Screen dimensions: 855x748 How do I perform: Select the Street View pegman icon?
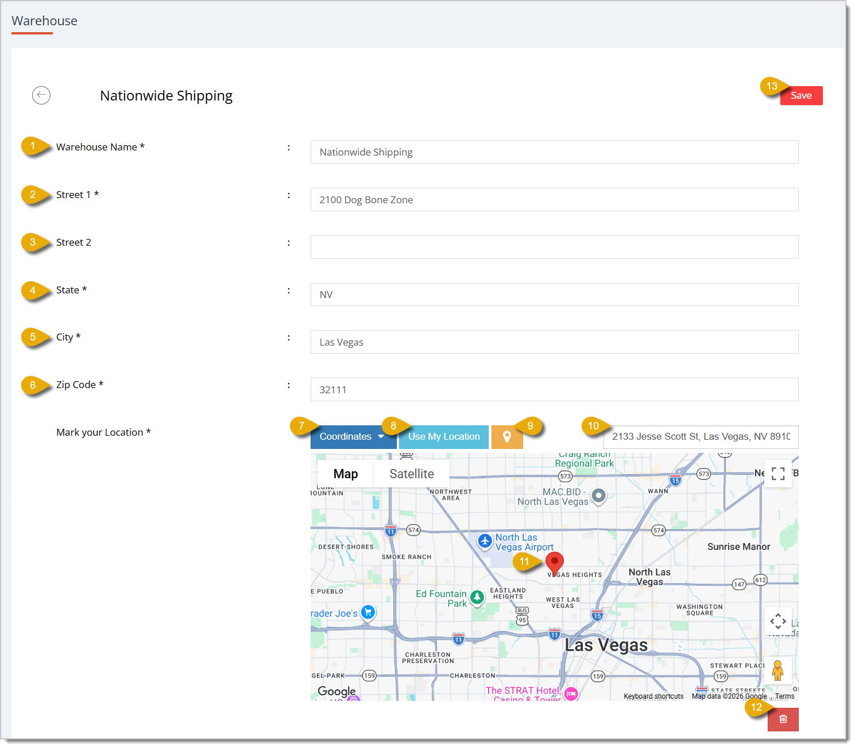pos(778,671)
